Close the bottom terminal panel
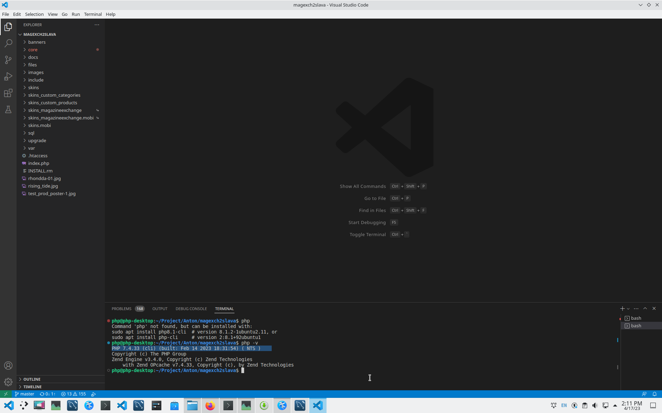The image size is (662, 413). (654, 309)
